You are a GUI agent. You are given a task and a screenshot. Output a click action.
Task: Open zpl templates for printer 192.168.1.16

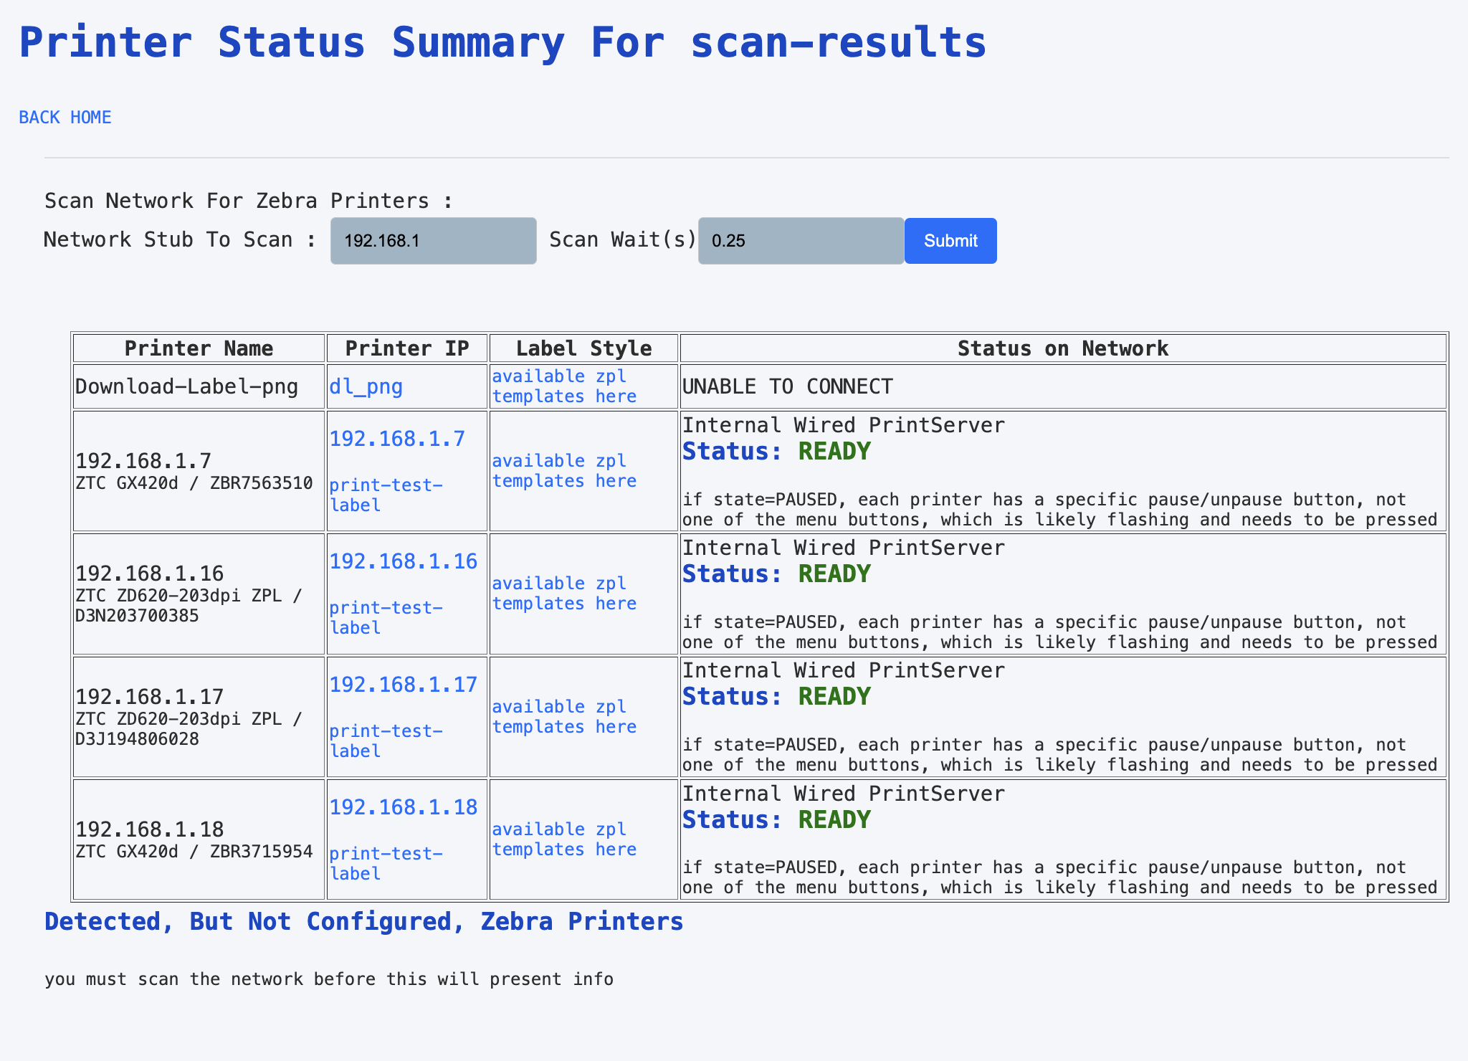tap(563, 594)
